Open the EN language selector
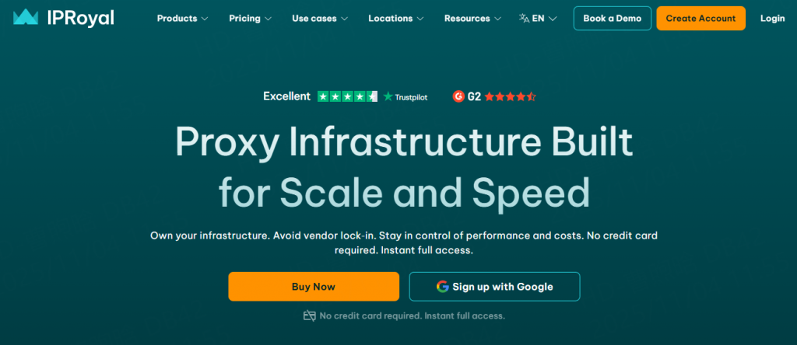Image resolution: width=797 pixels, height=345 pixels. tap(544, 18)
